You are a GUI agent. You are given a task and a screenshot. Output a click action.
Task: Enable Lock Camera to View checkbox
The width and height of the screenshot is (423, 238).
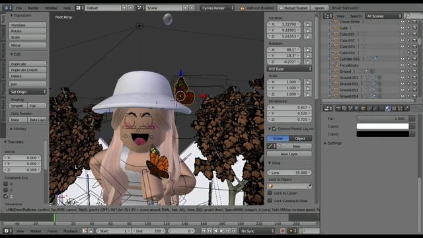coord(270,200)
